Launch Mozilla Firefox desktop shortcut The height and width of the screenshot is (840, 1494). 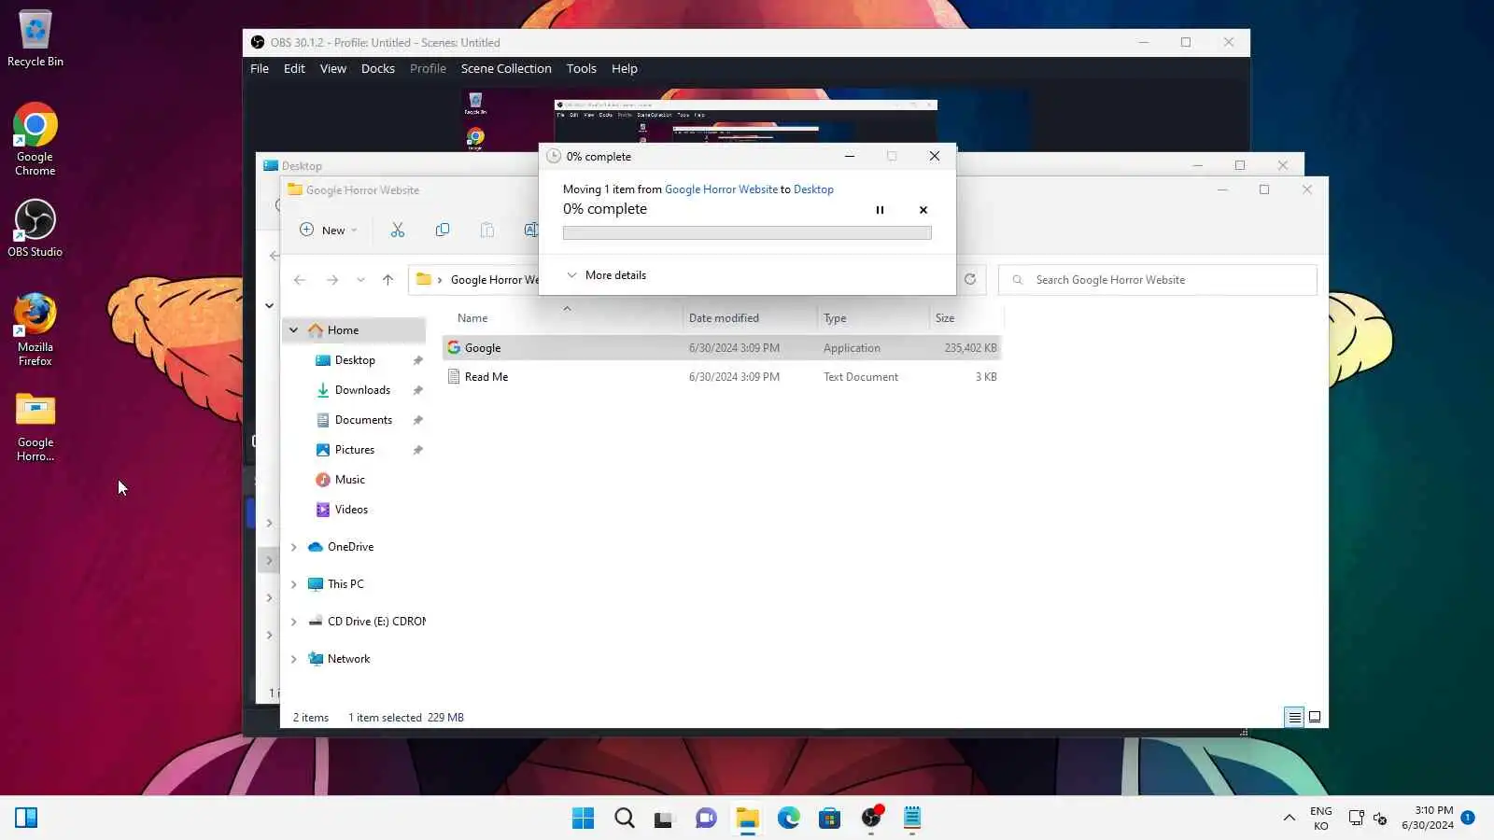click(35, 329)
